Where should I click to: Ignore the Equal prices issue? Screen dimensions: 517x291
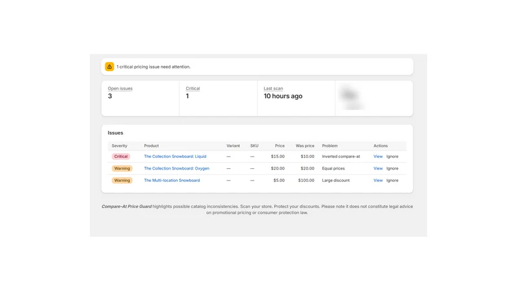[x=392, y=168]
